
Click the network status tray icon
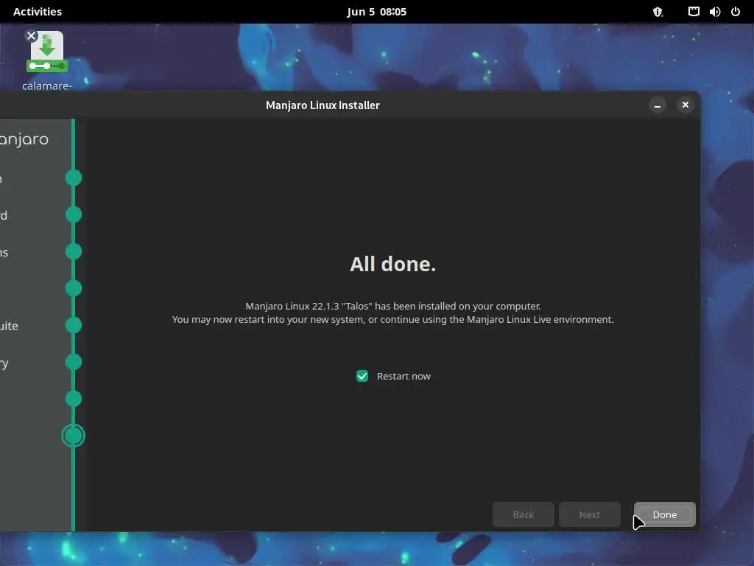(694, 12)
